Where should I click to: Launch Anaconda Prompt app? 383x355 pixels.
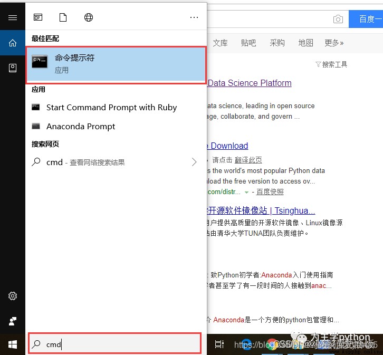pos(73,126)
